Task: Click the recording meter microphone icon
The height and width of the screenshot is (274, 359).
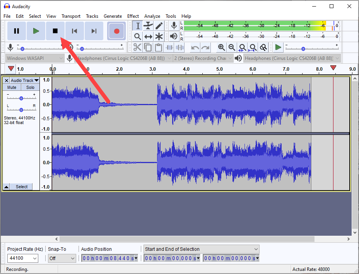Action: pyautogui.click(x=174, y=26)
